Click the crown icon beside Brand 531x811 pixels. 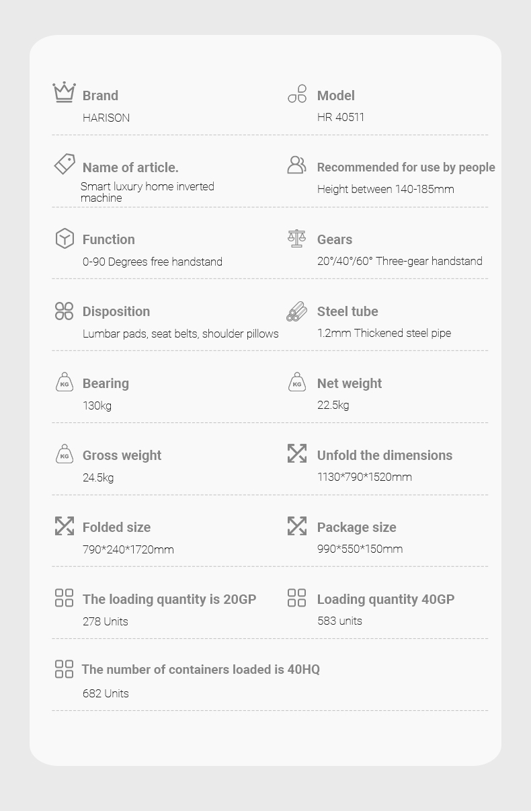tap(65, 92)
